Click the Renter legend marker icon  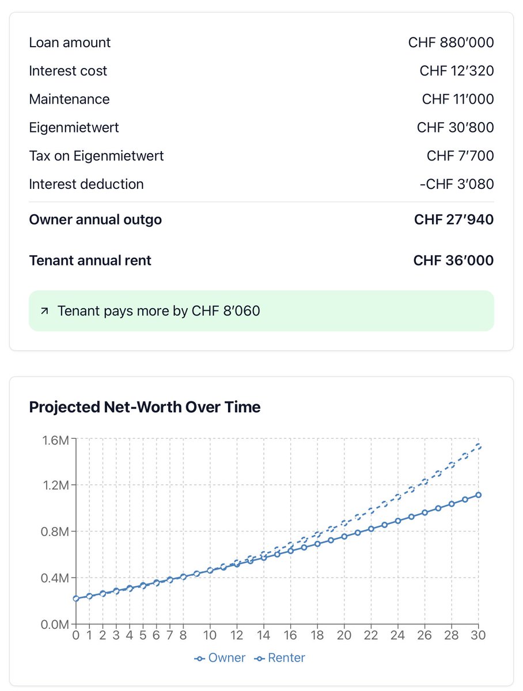[x=260, y=658]
